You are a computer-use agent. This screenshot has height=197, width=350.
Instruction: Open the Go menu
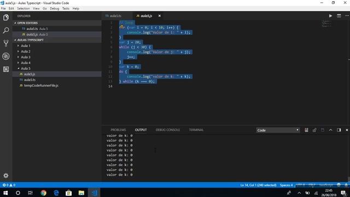tap(45, 9)
